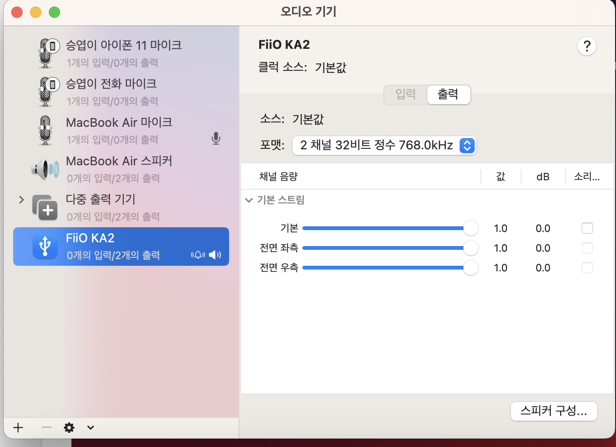Viewport: 616px width, 447px height.
Task: Click the green zoom window button
Action: pyautogui.click(x=54, y=12)
